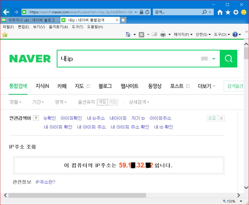Expand the 상세검색 options
This screenshot has height=205, width=249.
139,102
